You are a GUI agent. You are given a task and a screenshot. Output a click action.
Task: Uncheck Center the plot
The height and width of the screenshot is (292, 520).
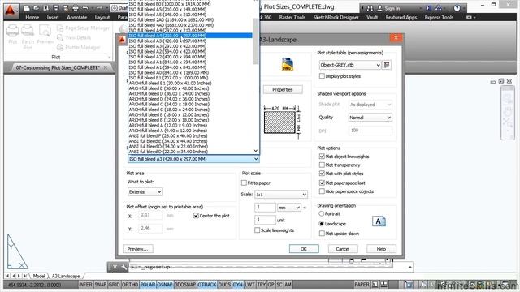tap(196, 216)
